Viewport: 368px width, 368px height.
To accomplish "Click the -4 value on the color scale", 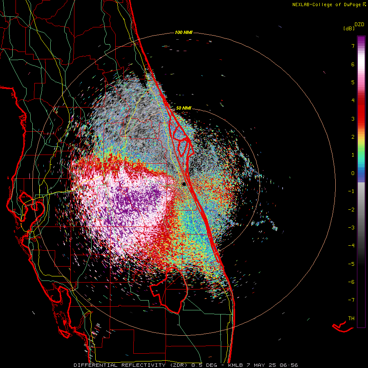I will coord(351,246).
